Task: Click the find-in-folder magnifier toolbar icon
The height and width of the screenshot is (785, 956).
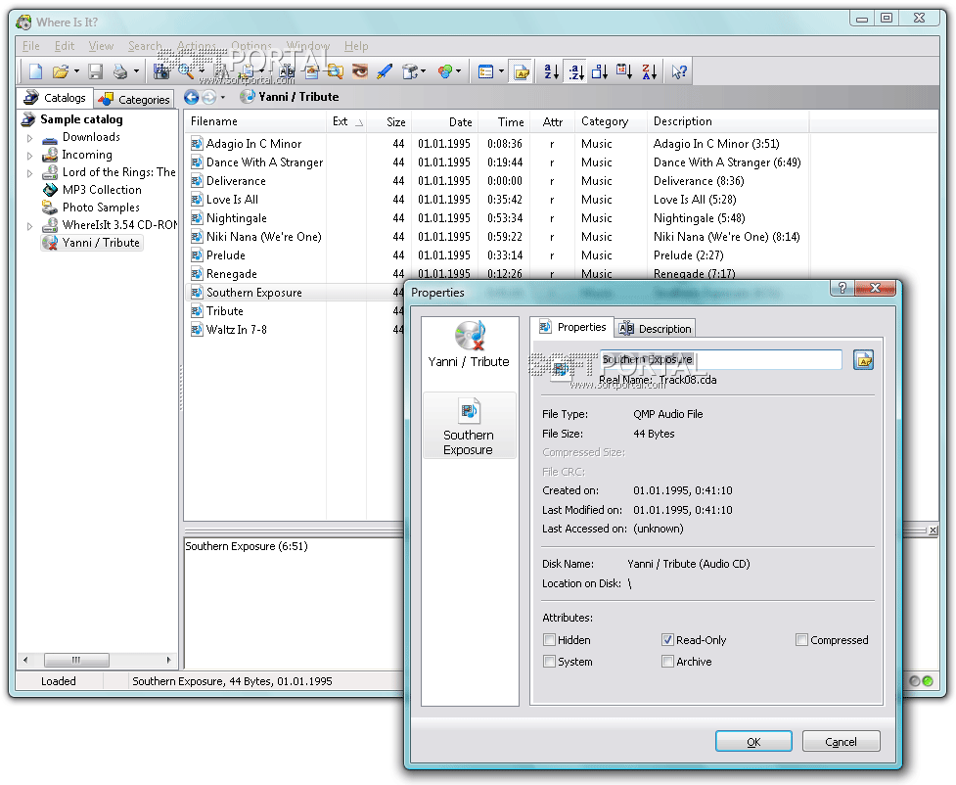Action: [335, 72]
